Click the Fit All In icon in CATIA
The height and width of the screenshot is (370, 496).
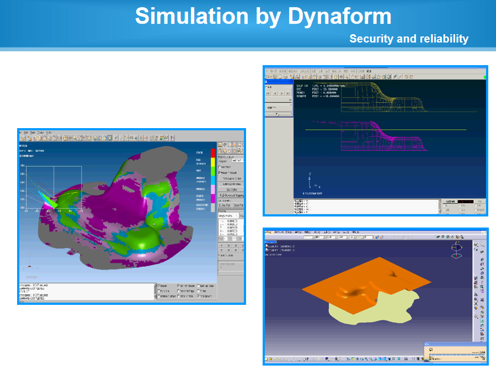pos(353,359)
